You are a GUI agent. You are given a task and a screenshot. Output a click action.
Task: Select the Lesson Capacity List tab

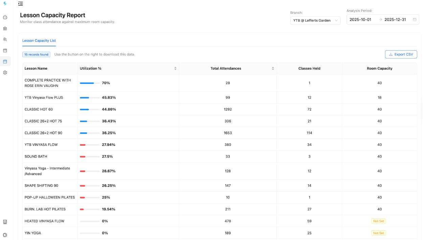(39, 41)
